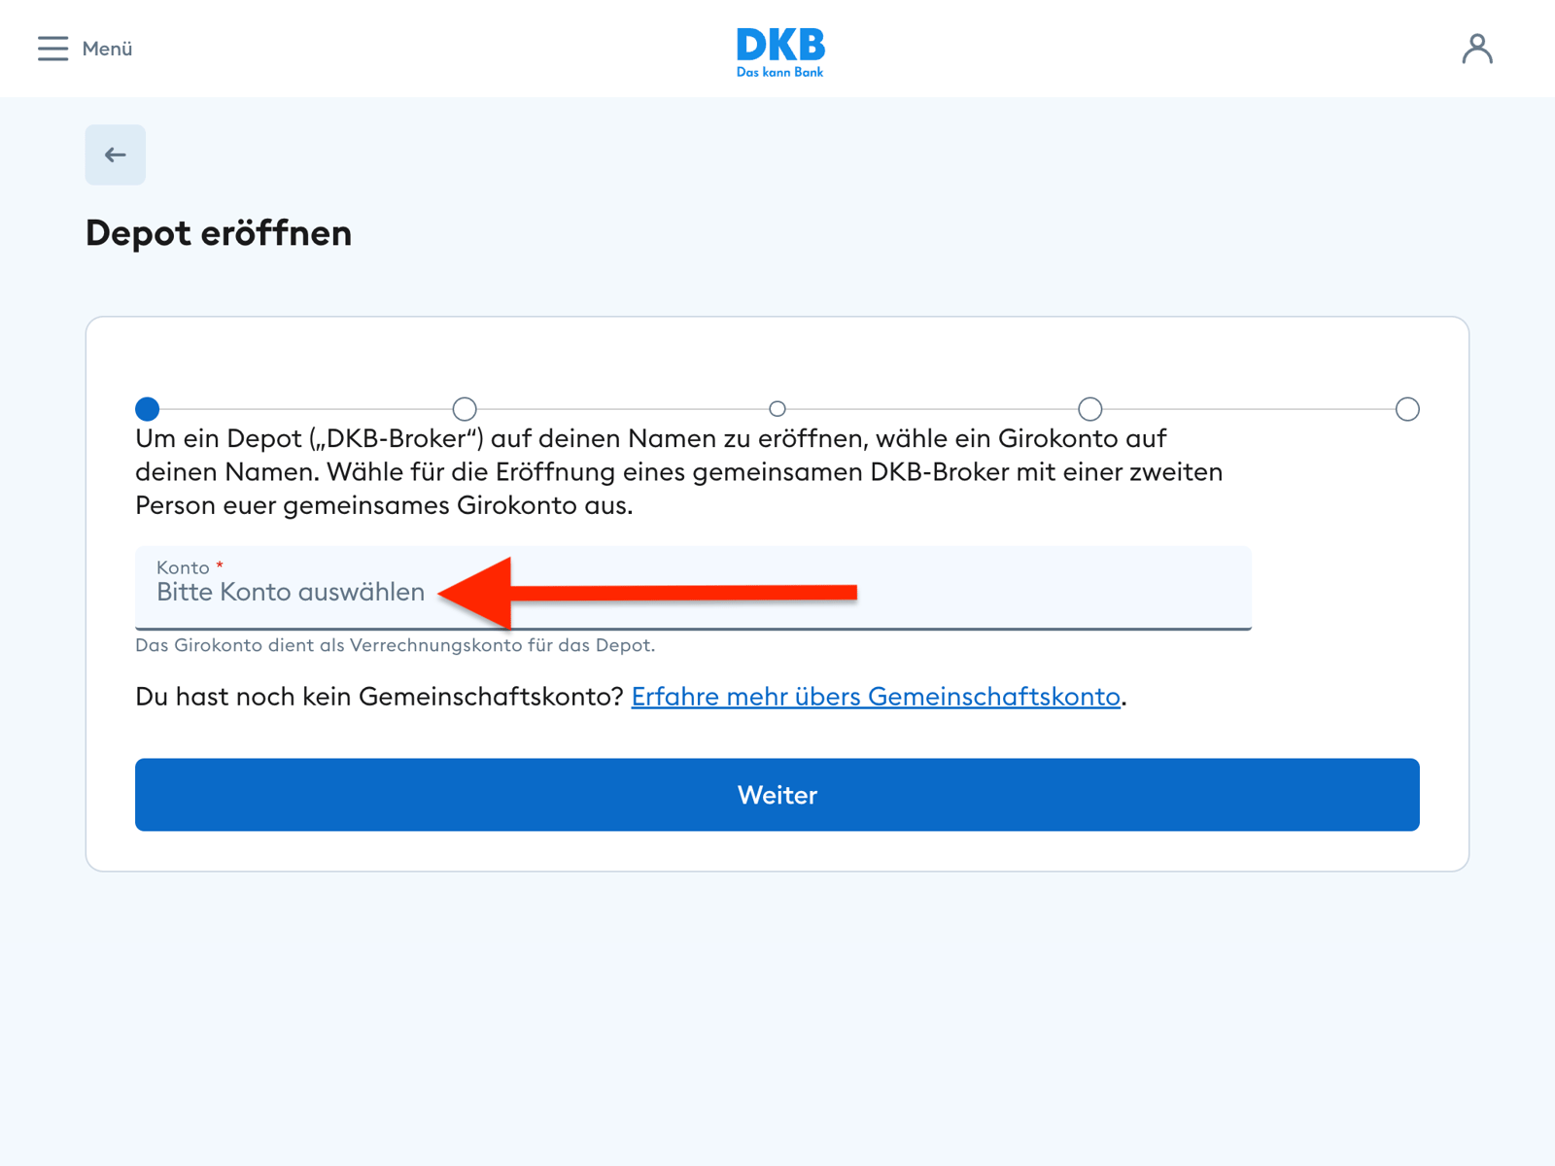This screenshot has width=1555, height=1166.
Task: Click the filled first progress step circle
Action: click(146, 409)
